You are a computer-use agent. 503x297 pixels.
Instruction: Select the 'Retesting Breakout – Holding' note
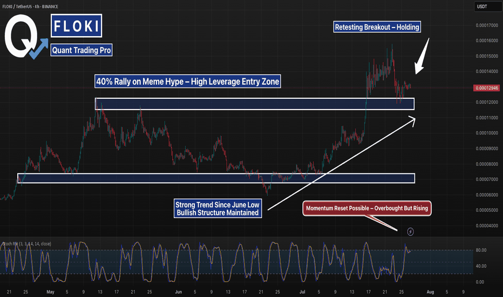click(x=377, y=27)
